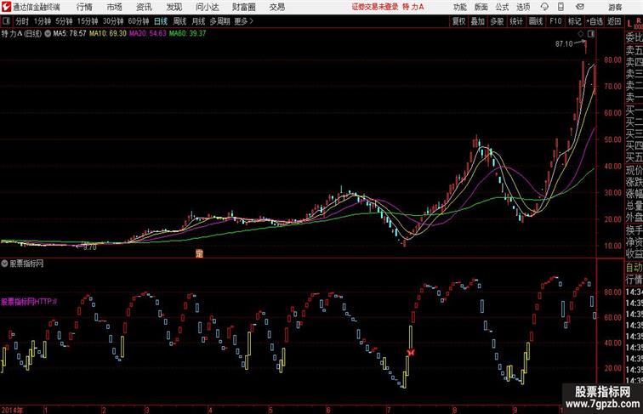Open the dropdown arrow beside 股票指标网 indicator

click(x=4, y=264)
